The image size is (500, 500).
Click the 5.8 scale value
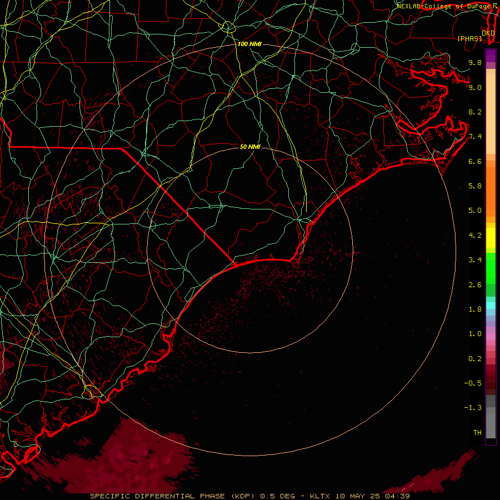click(475, 186)
